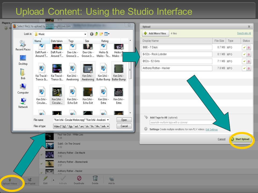Toggle checkmark beside Anthony Rother - Die Macht
Image resolution: width=258 pixels, height=193 pixels.
(x=41, y=154)
